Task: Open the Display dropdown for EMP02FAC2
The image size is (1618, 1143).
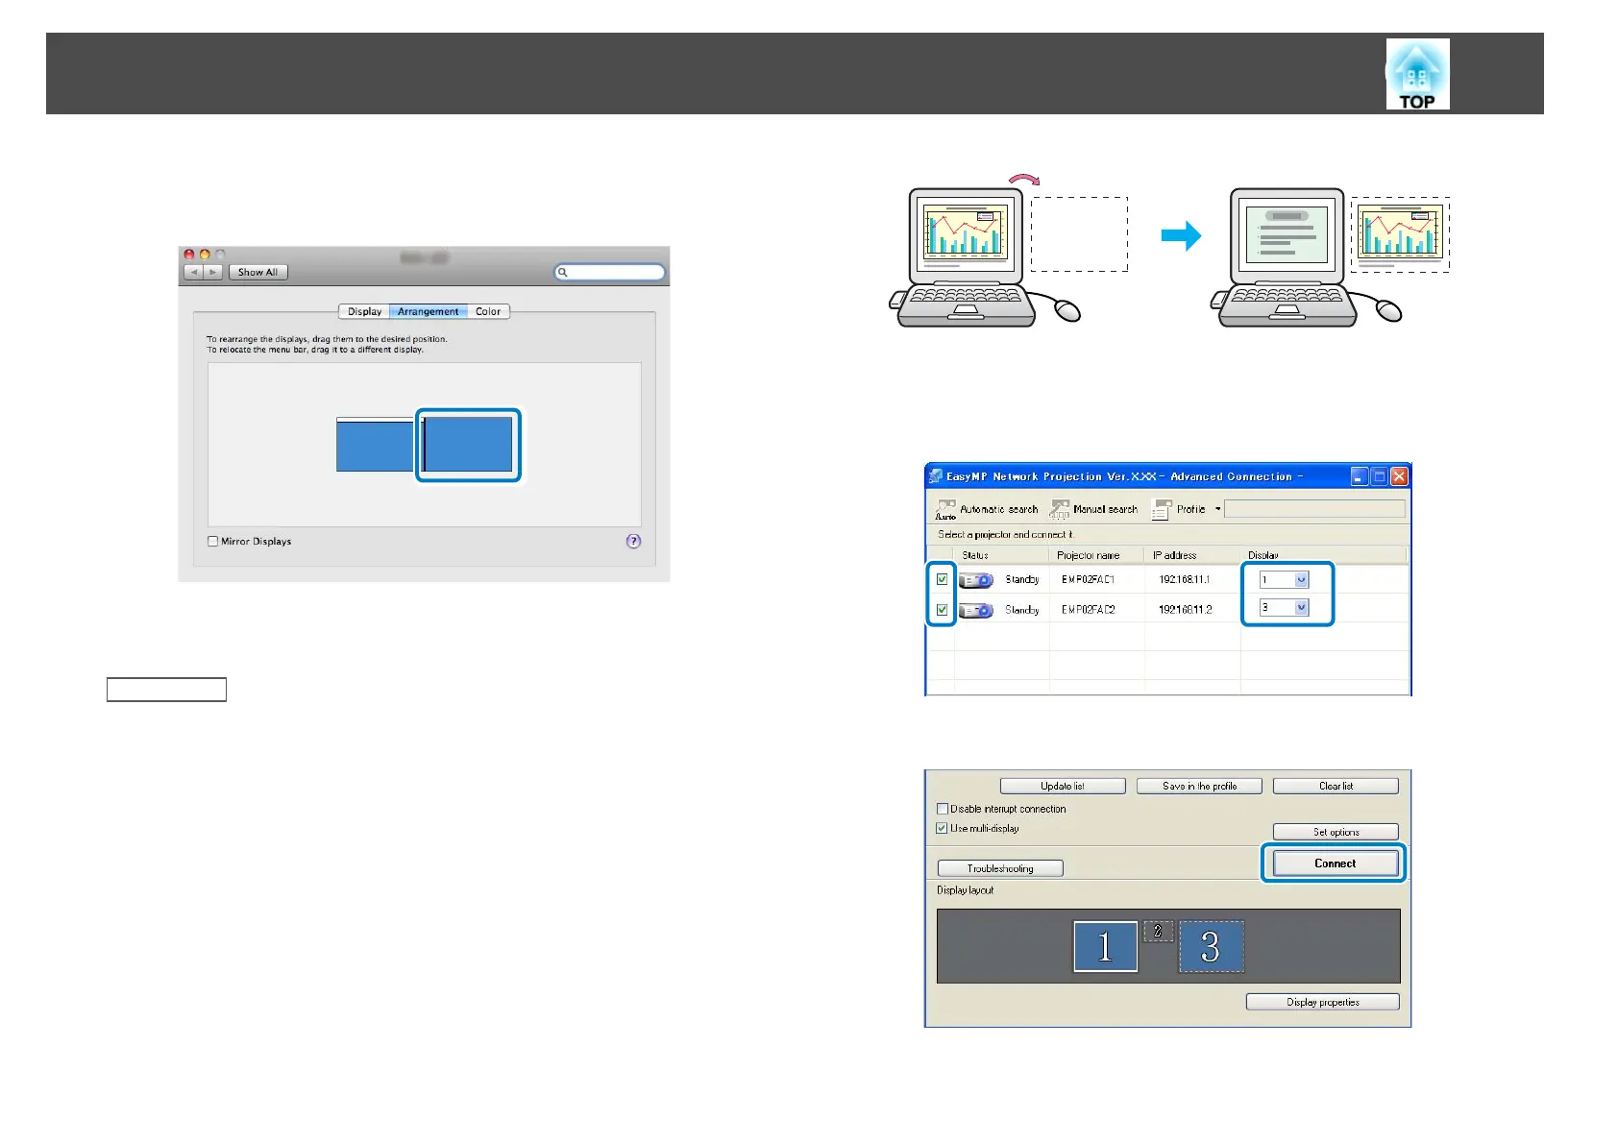Action: coord(1301,608)
